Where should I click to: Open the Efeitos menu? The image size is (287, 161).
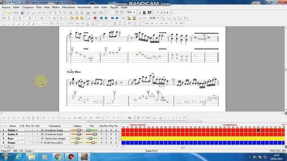pyautogui.click(x=56, y=7)
